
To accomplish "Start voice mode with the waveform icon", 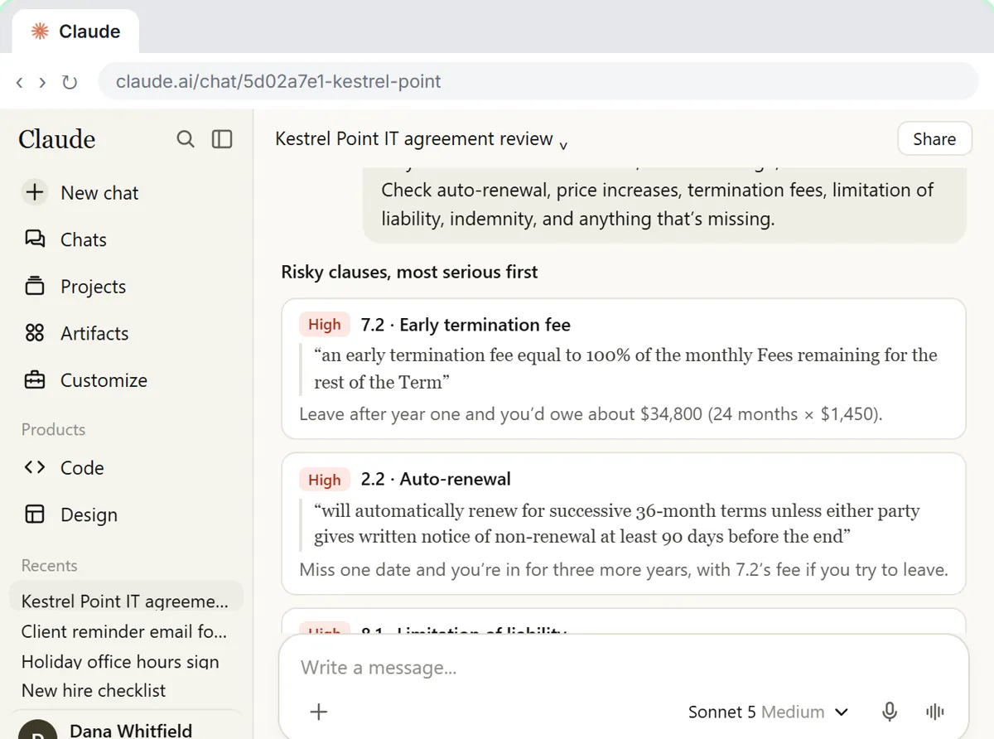I will 935,712.
